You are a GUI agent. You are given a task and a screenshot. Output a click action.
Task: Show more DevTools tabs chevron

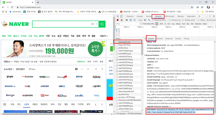click(199, 16)
